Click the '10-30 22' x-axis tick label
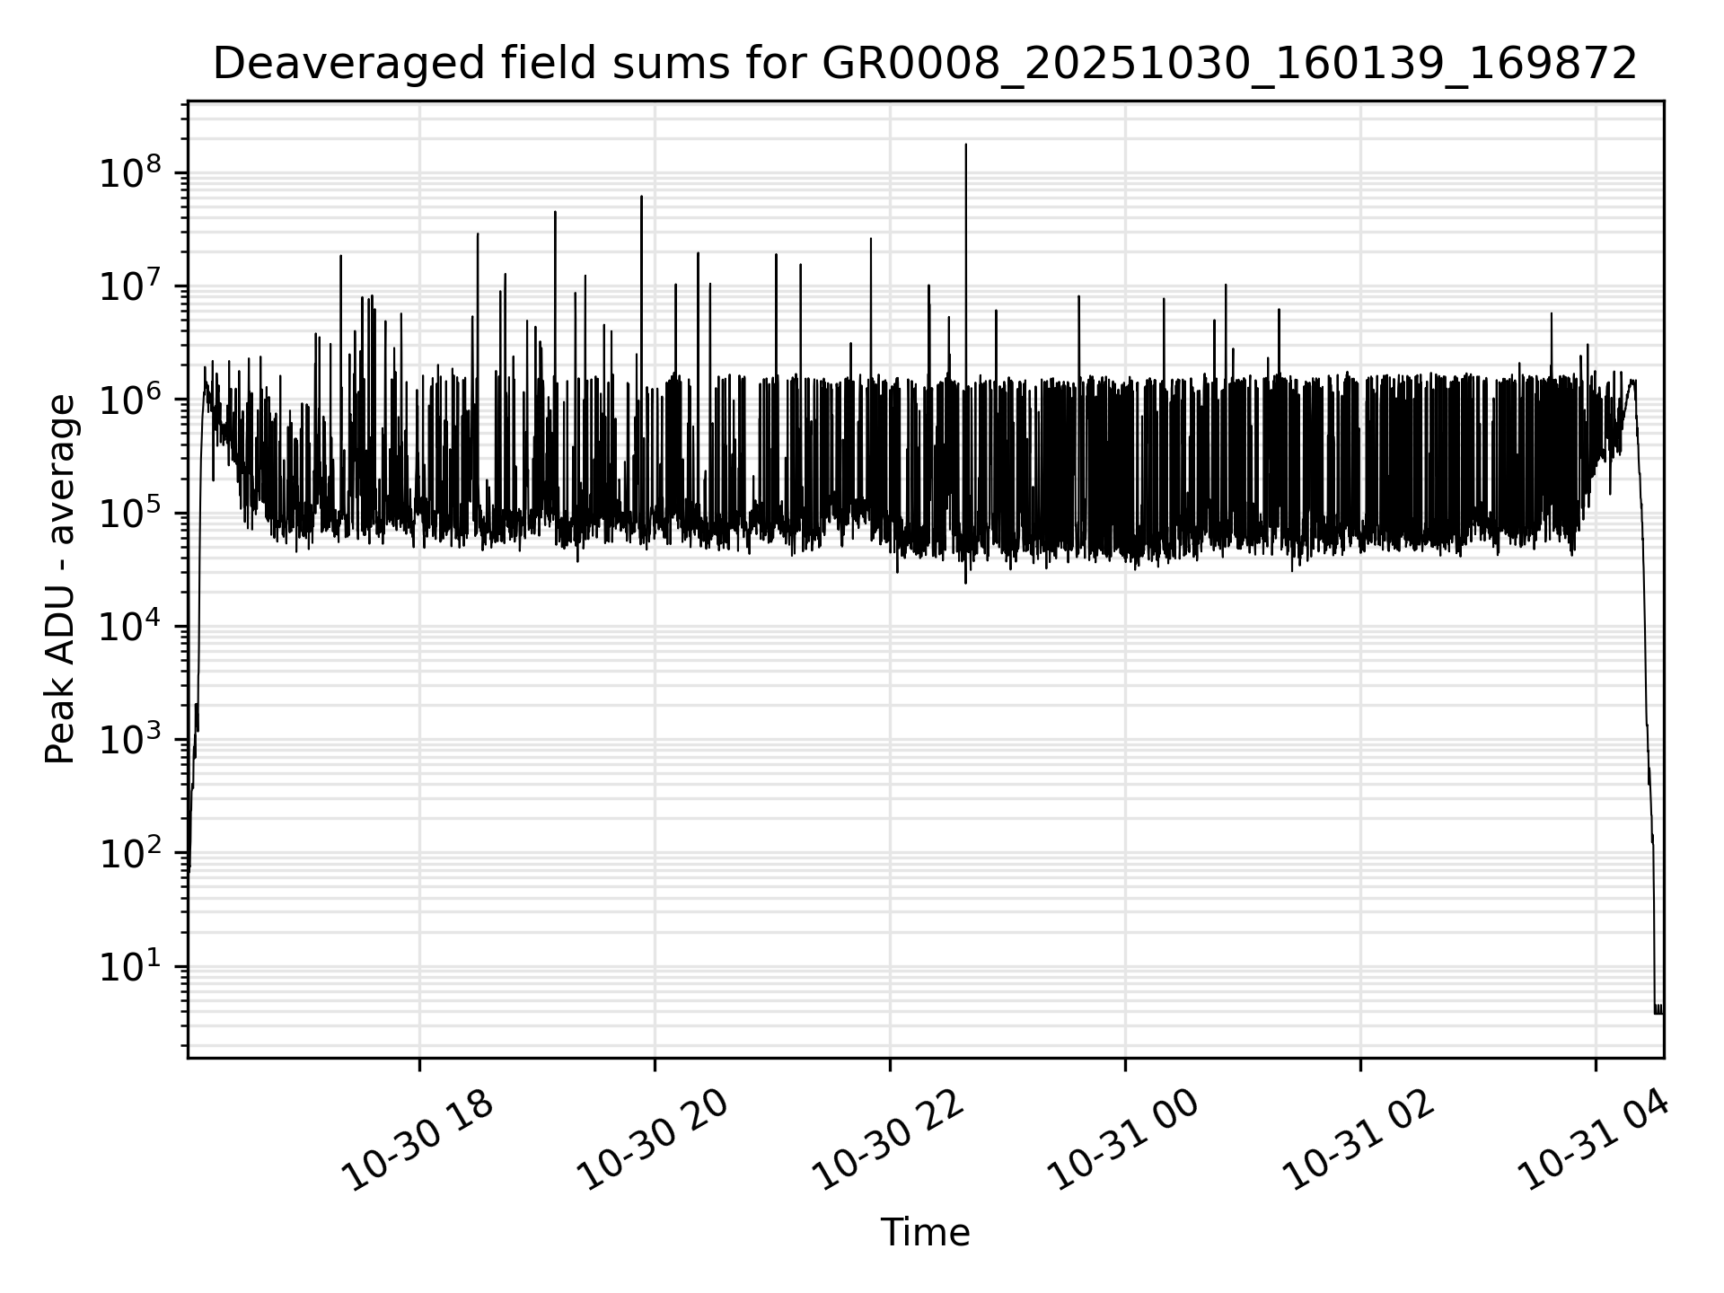Screen dimensions: 1724x1293 click(x=889, y=1140)
